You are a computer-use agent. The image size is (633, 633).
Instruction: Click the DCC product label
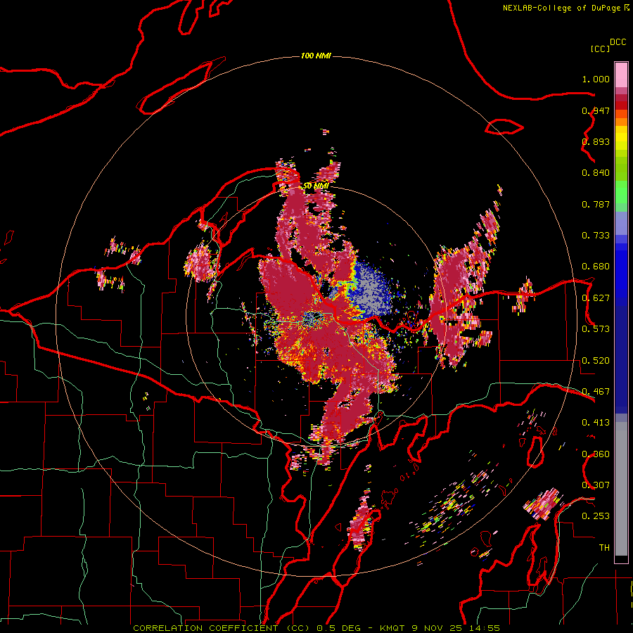click(x=618, y=42)
